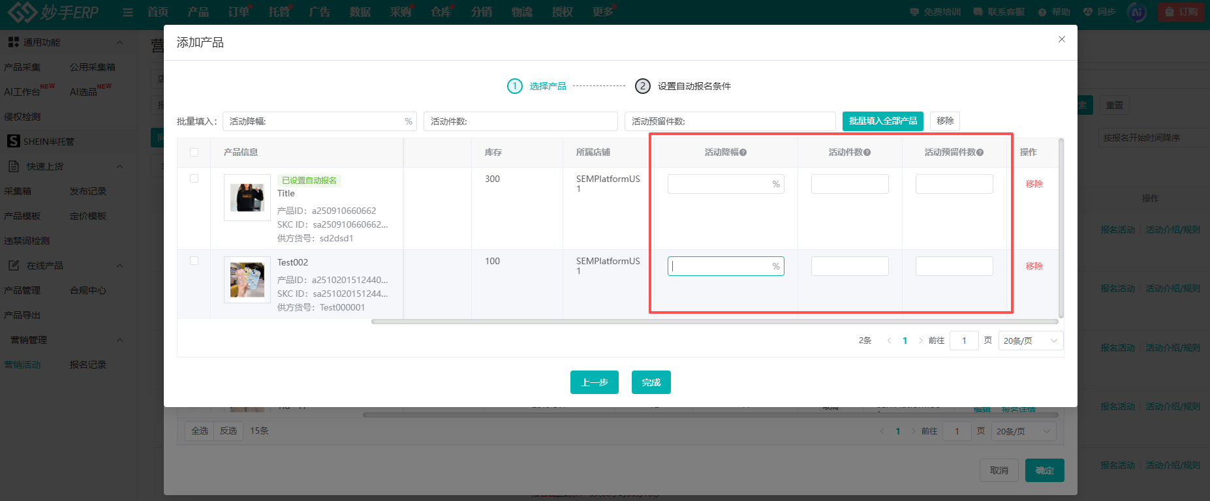
Task: Click the 免费培训 icon in header
Action: 914,12
